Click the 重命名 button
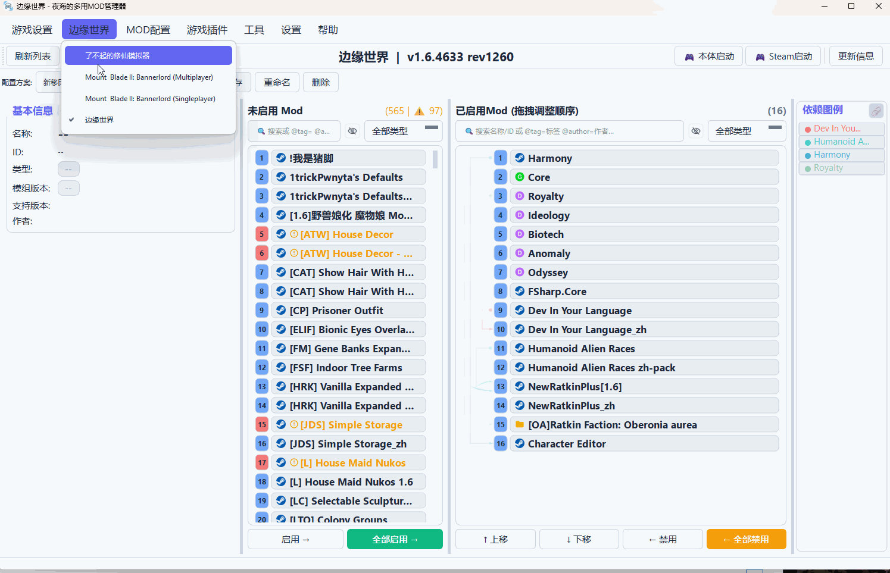890x573 pixels. point(277,82)
